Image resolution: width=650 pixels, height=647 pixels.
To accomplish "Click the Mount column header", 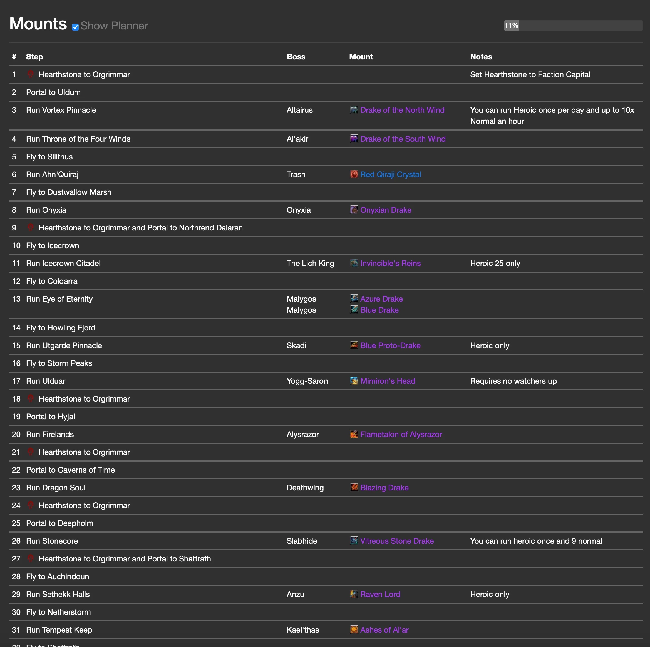I will [361, 57].
